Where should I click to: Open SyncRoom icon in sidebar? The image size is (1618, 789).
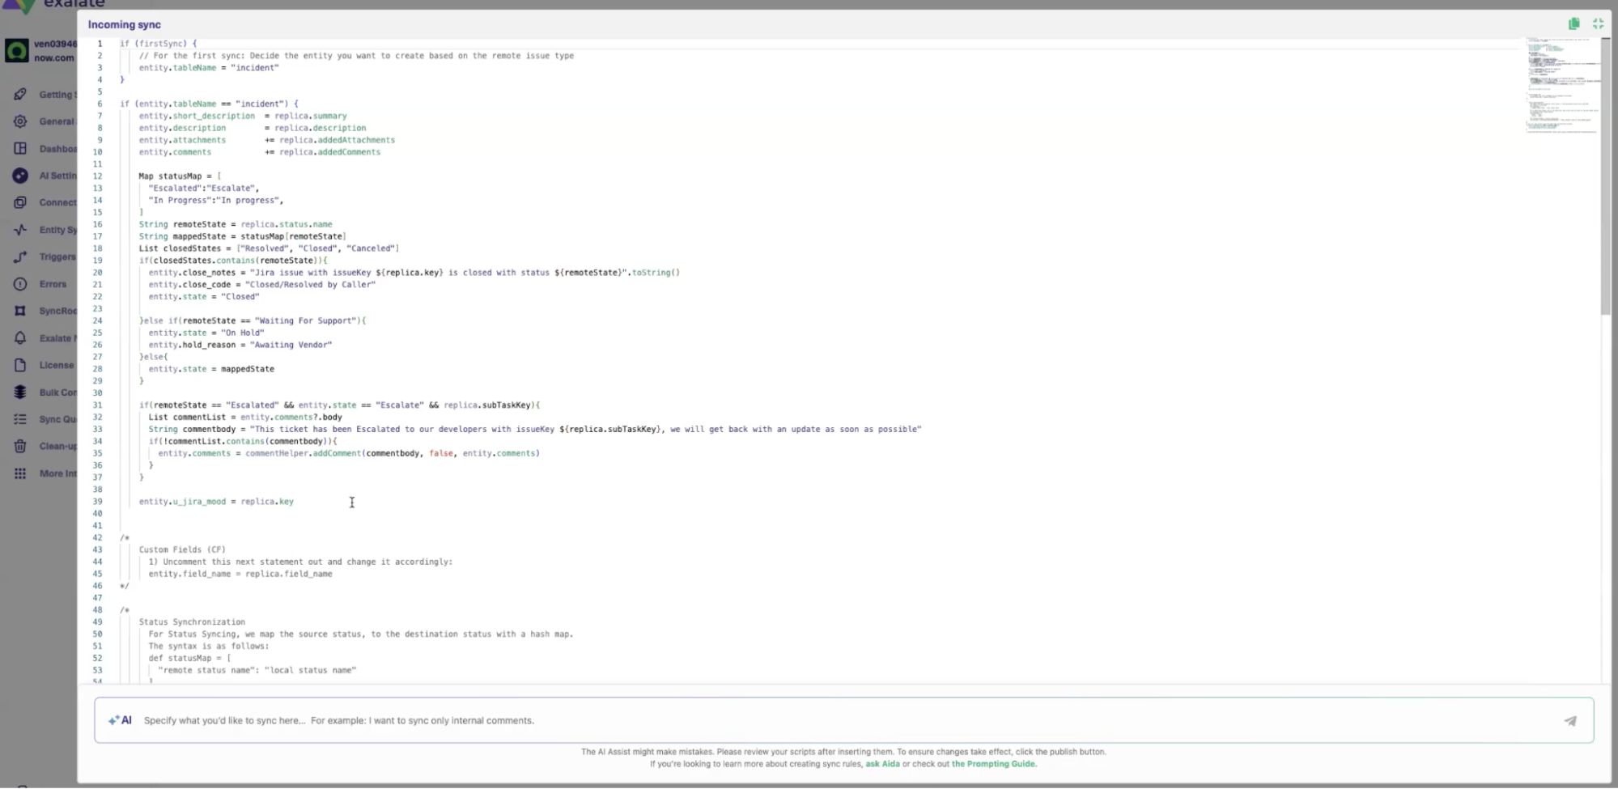pyautogui.click(x=20, y=311)
